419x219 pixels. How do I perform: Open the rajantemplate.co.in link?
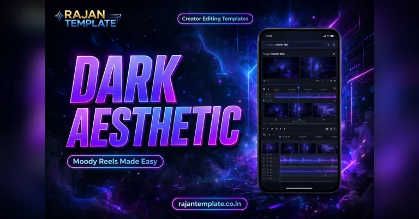click(209, 204)
